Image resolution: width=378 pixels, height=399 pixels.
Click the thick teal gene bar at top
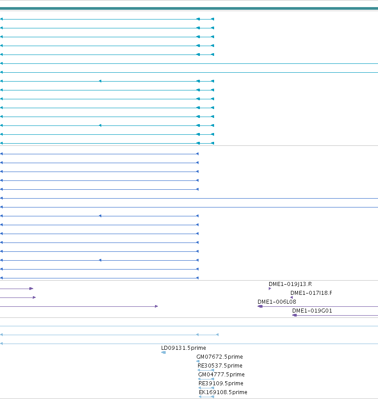pyautogui.click(x=189, y=8)
